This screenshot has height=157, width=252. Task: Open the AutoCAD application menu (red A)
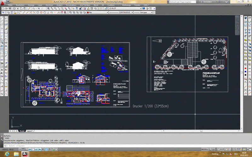click(3, 3)
